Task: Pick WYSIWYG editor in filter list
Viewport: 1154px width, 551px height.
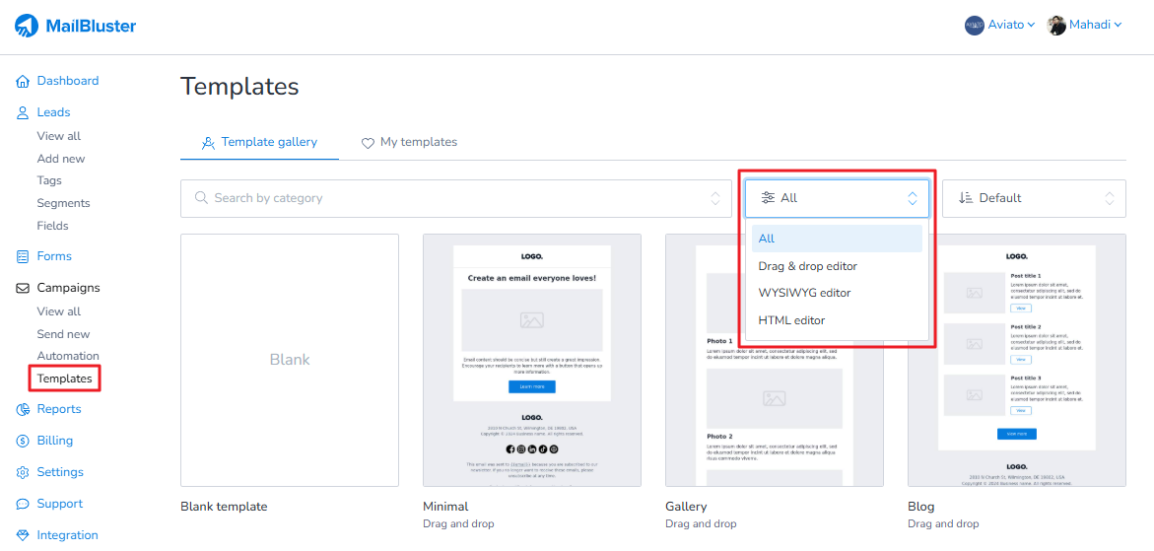Action: 804,293
